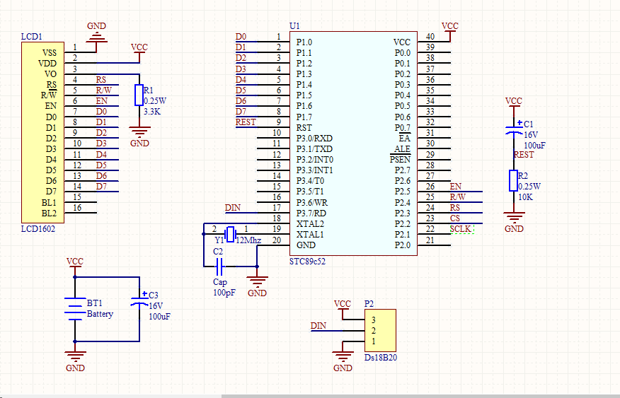Click CS net label on P2.2
620x398 pixels.
coord(455,218)
